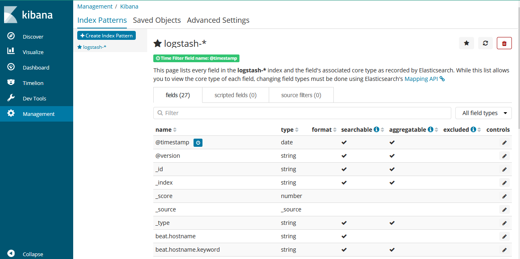This screenshot has height=259, width=520.
Task: Sort fields by the name column
Action: pyautogui.click(x=175, y=130)
